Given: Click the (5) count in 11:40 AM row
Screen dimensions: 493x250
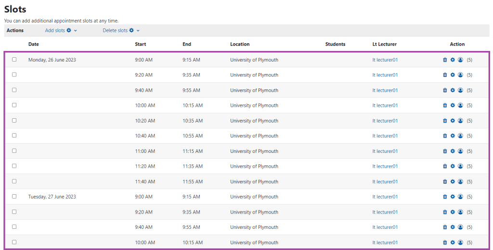Looking at the screenshot, I should pyautogui.click(x=469, y=182).
